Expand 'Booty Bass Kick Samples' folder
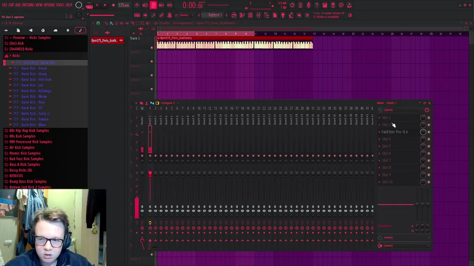 [28, 181]
